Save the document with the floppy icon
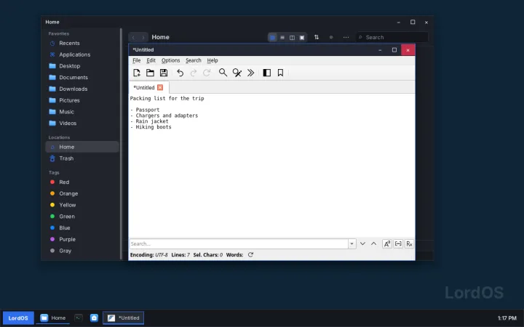This screenshot has height=327, width=524. (x=164, y=73)
